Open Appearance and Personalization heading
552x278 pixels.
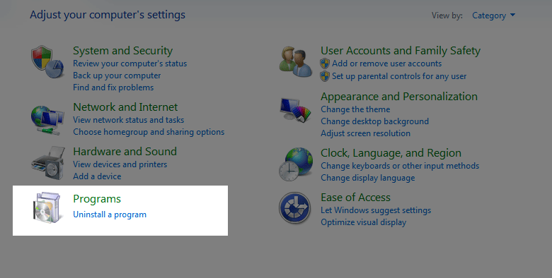coord(399,97)
